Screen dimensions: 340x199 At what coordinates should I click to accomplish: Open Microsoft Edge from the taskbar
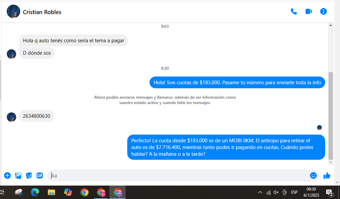coord(35,192)
